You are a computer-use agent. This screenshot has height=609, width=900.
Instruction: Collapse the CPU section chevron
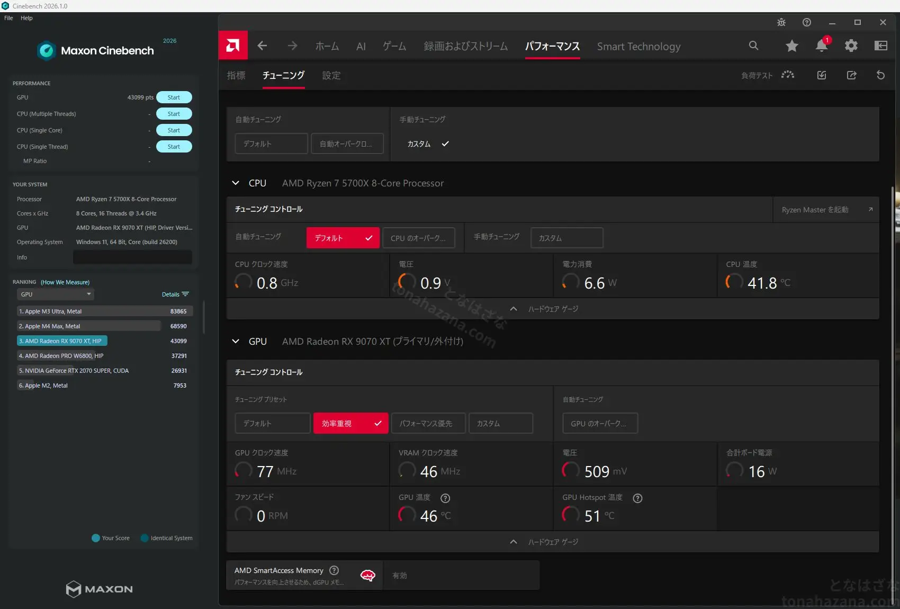[236, 183]
